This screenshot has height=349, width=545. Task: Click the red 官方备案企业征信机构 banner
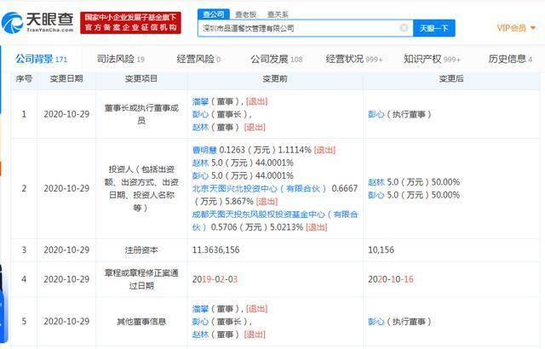click(x=130, y=23)
